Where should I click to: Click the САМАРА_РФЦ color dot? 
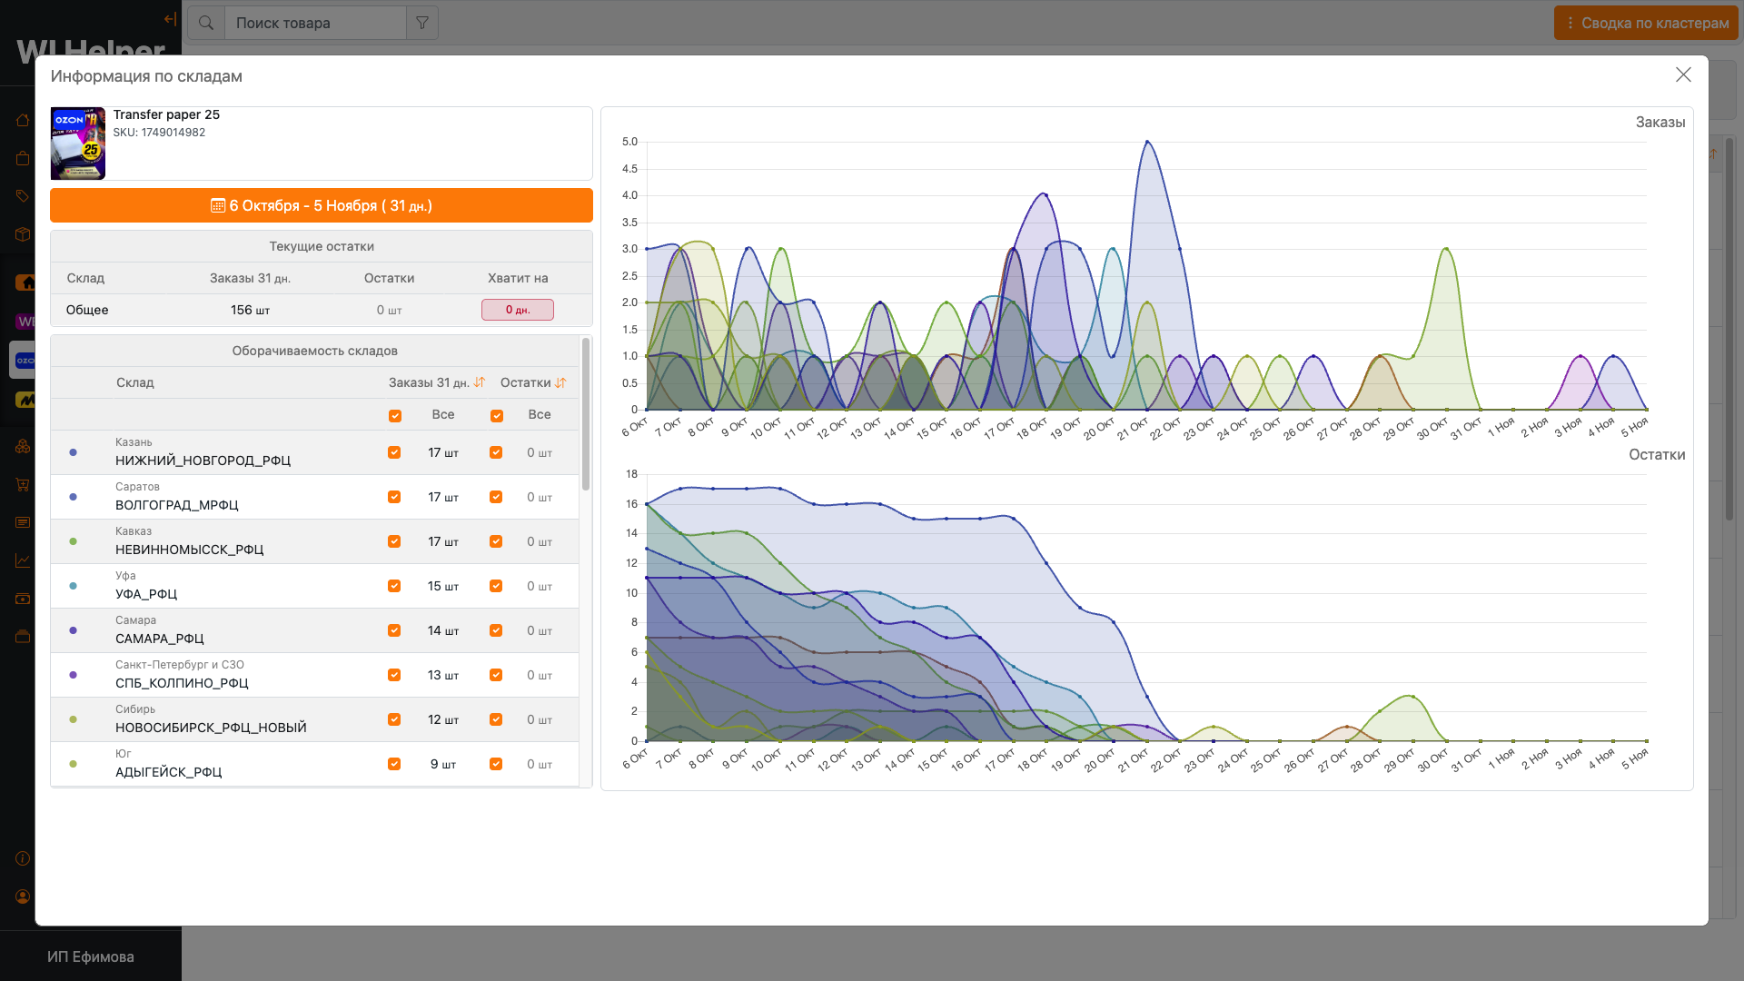click(x=74, y=630)
